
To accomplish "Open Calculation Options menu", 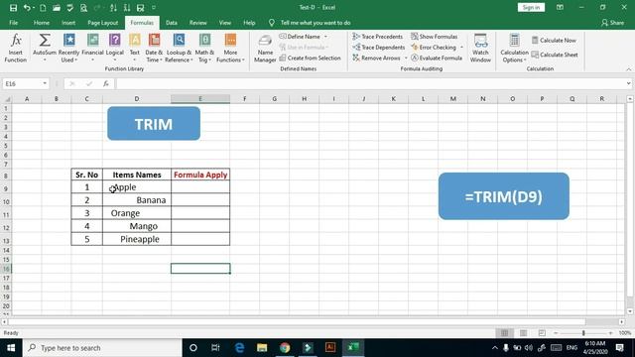I will [514, 49].
